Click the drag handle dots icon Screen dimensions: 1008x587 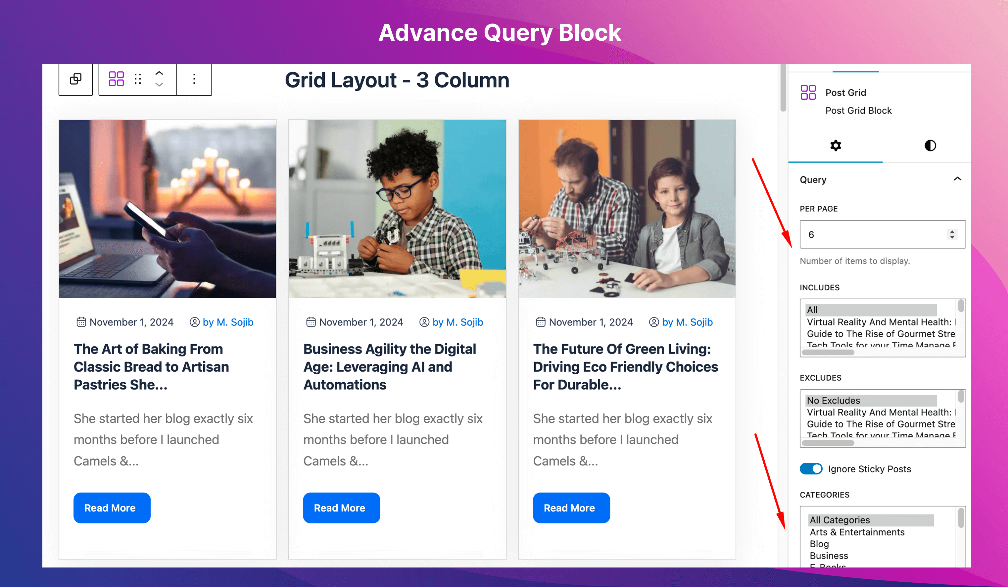[138, 79]
